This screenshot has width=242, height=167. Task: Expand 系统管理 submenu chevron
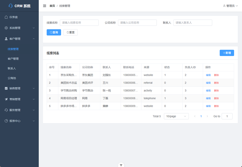pos(34,28)
